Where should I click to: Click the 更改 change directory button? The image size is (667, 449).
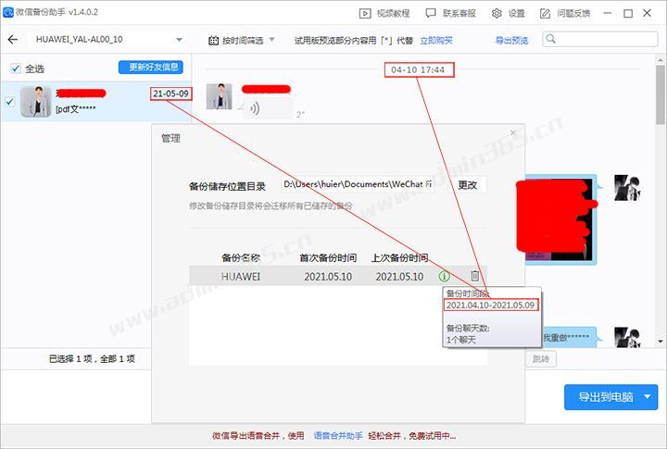tap(467, 185)
